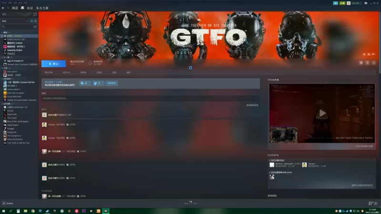This screenshot has width=381, height=214.
Task: Click Windows taskbar search icon
Action: coord(10,211)
